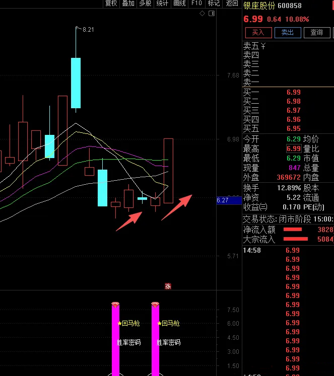Screen dimensions: 334x376
Task: Click the second red gem signal icon
Action: (x=155, y=305)
